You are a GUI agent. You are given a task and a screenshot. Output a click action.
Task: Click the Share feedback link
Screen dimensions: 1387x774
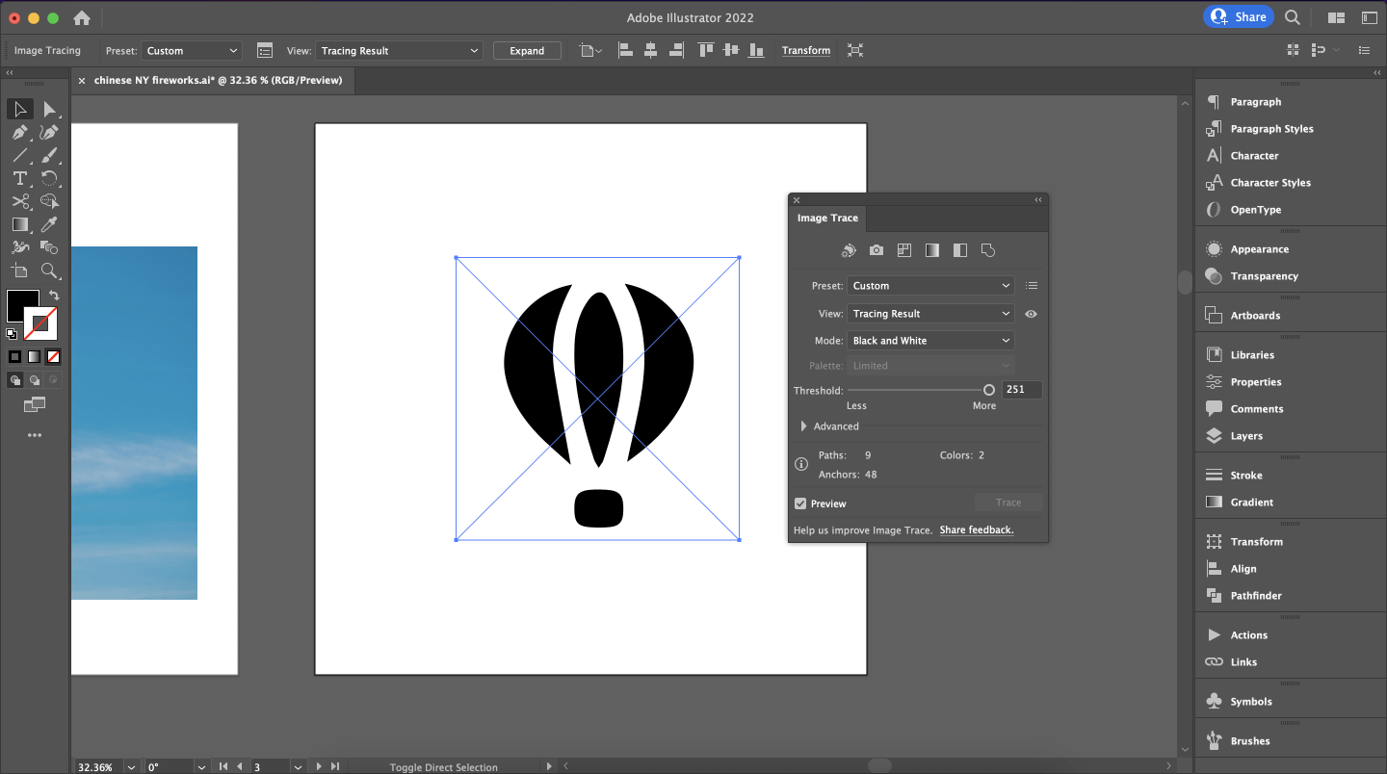click(977, 530)
